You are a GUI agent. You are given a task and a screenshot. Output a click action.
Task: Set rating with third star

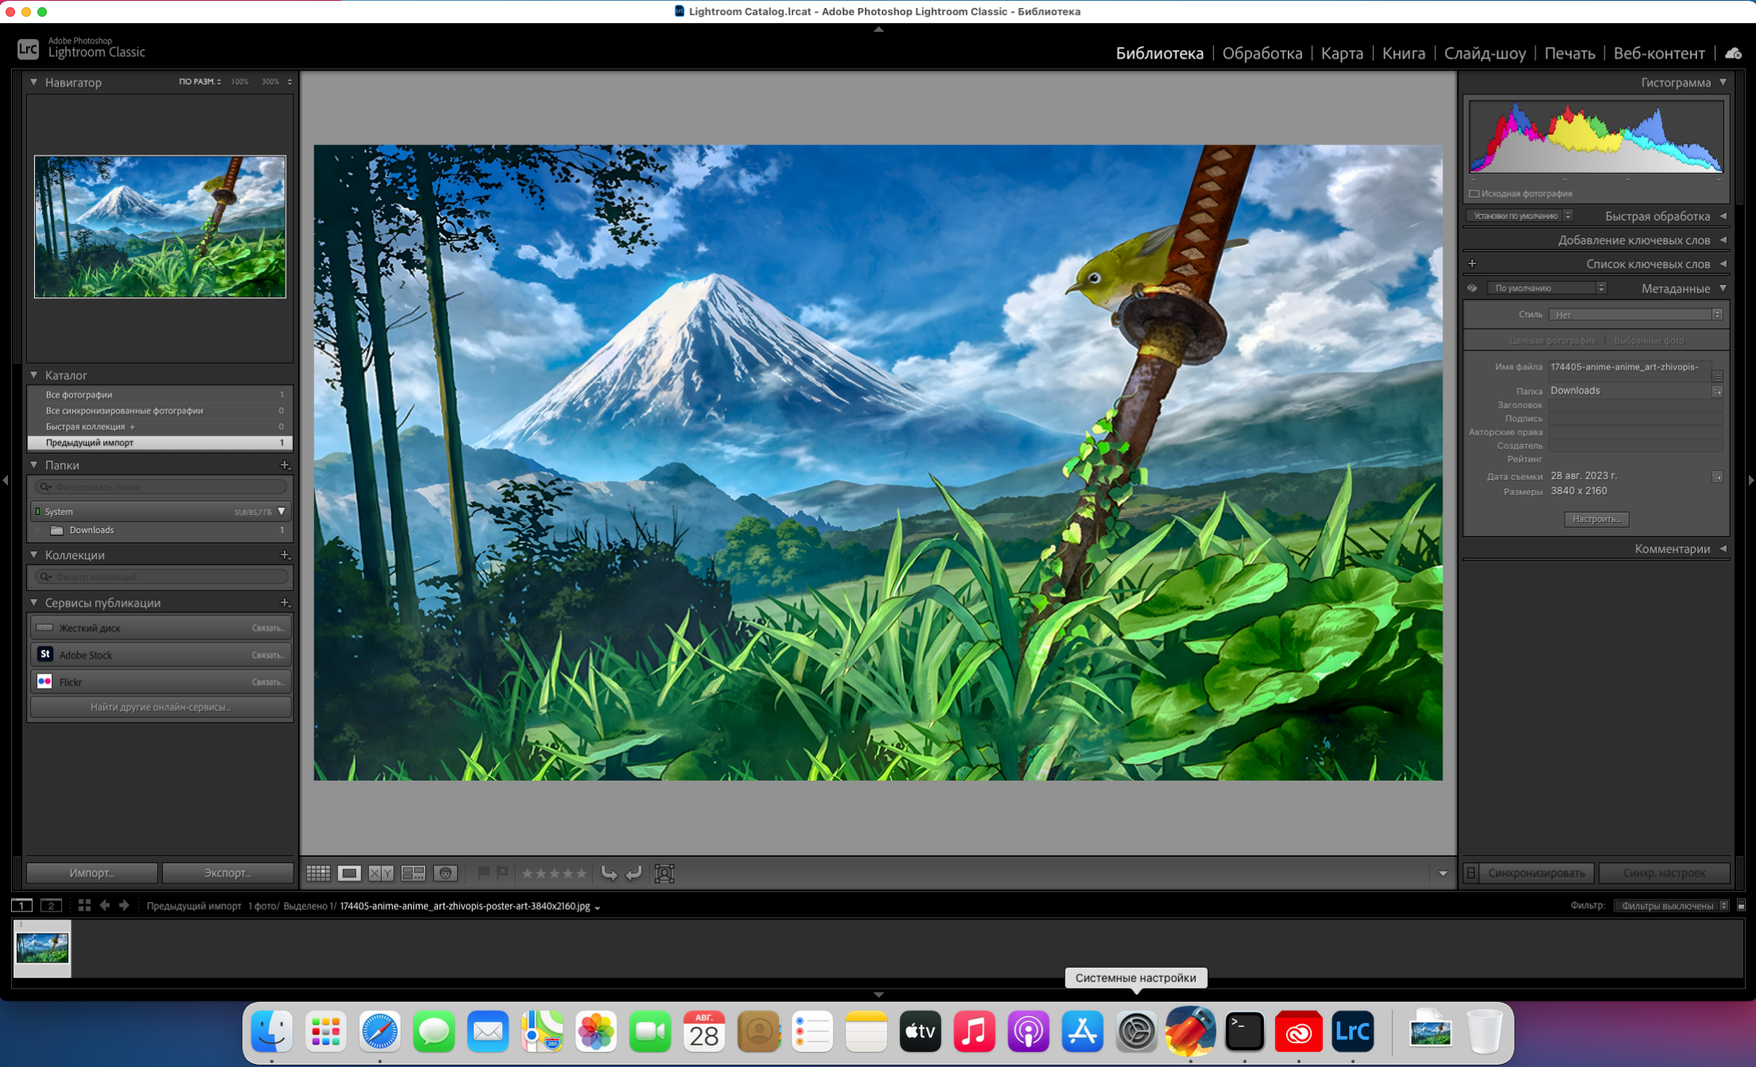coord(554,873)
